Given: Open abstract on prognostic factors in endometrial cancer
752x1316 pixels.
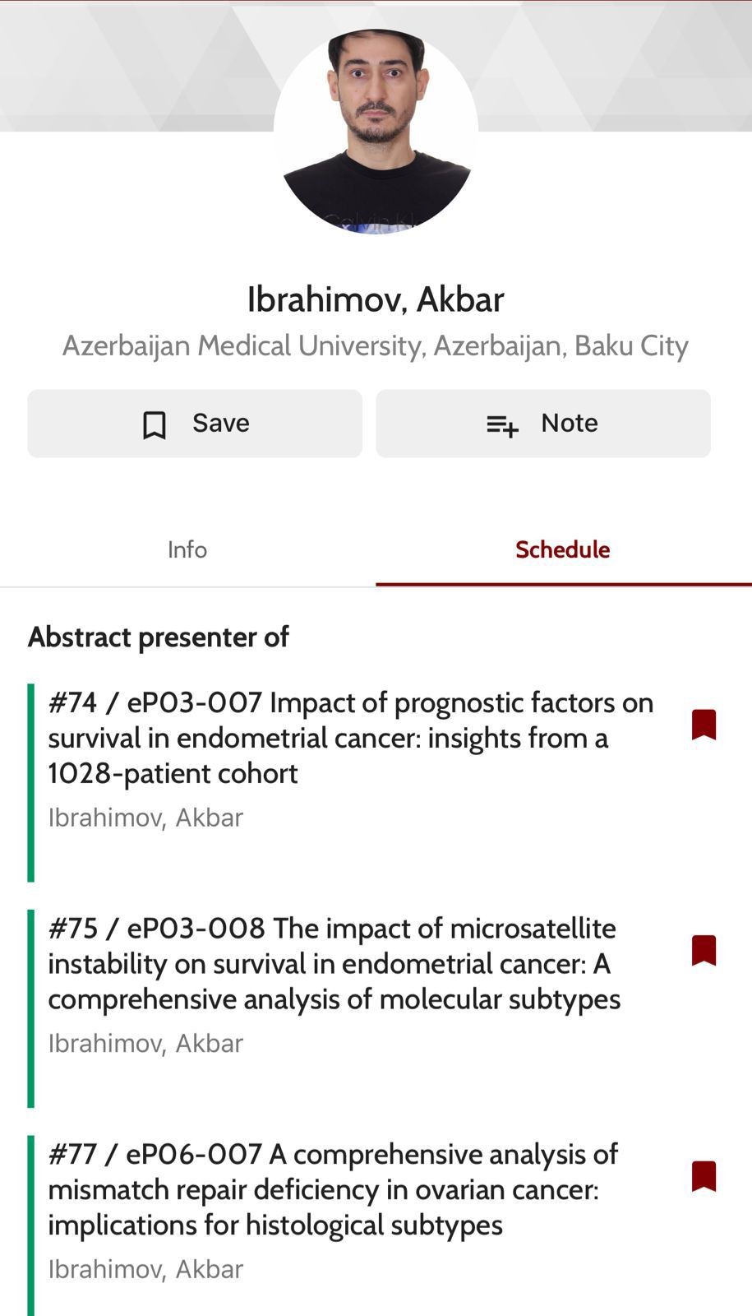Looking at the screenshot, I should pos(350,738).
